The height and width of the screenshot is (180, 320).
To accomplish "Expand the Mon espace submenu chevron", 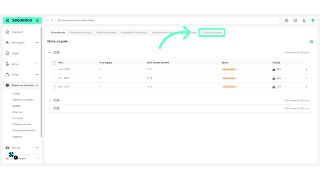I will 37,43.
